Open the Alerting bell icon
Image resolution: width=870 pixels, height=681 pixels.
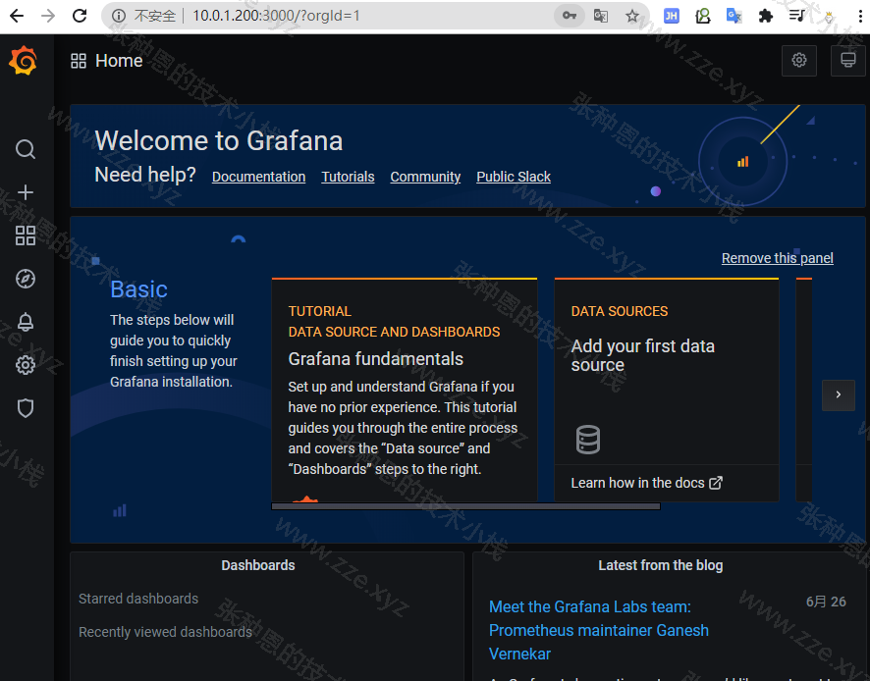(25, 322)
